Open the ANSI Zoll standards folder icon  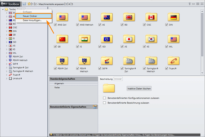(62, 17)
